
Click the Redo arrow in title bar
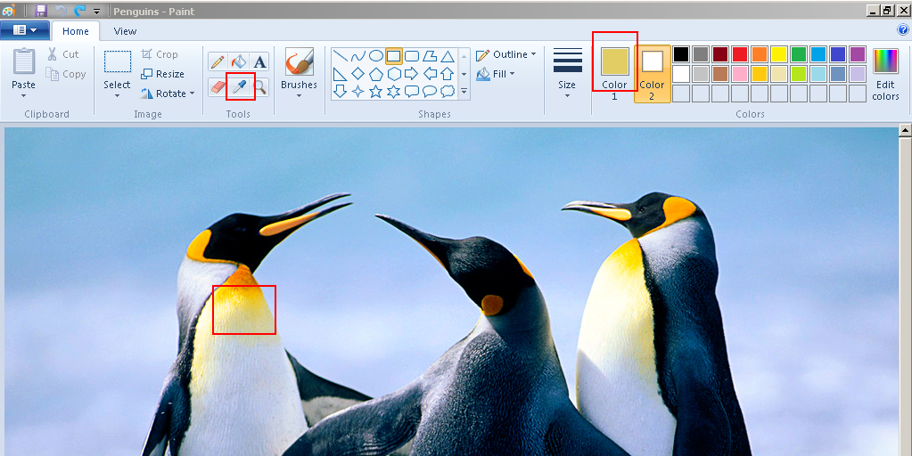(79, 11)
